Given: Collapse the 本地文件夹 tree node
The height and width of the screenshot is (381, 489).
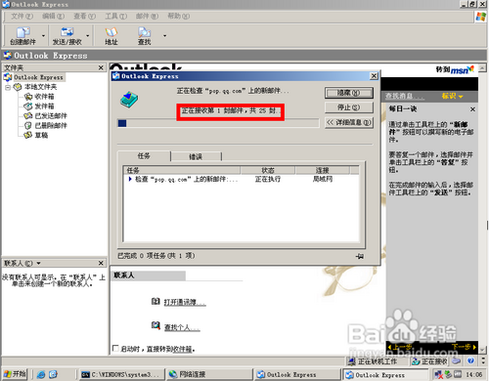Looking at the screenshot, I should click(x=8, y=87).
